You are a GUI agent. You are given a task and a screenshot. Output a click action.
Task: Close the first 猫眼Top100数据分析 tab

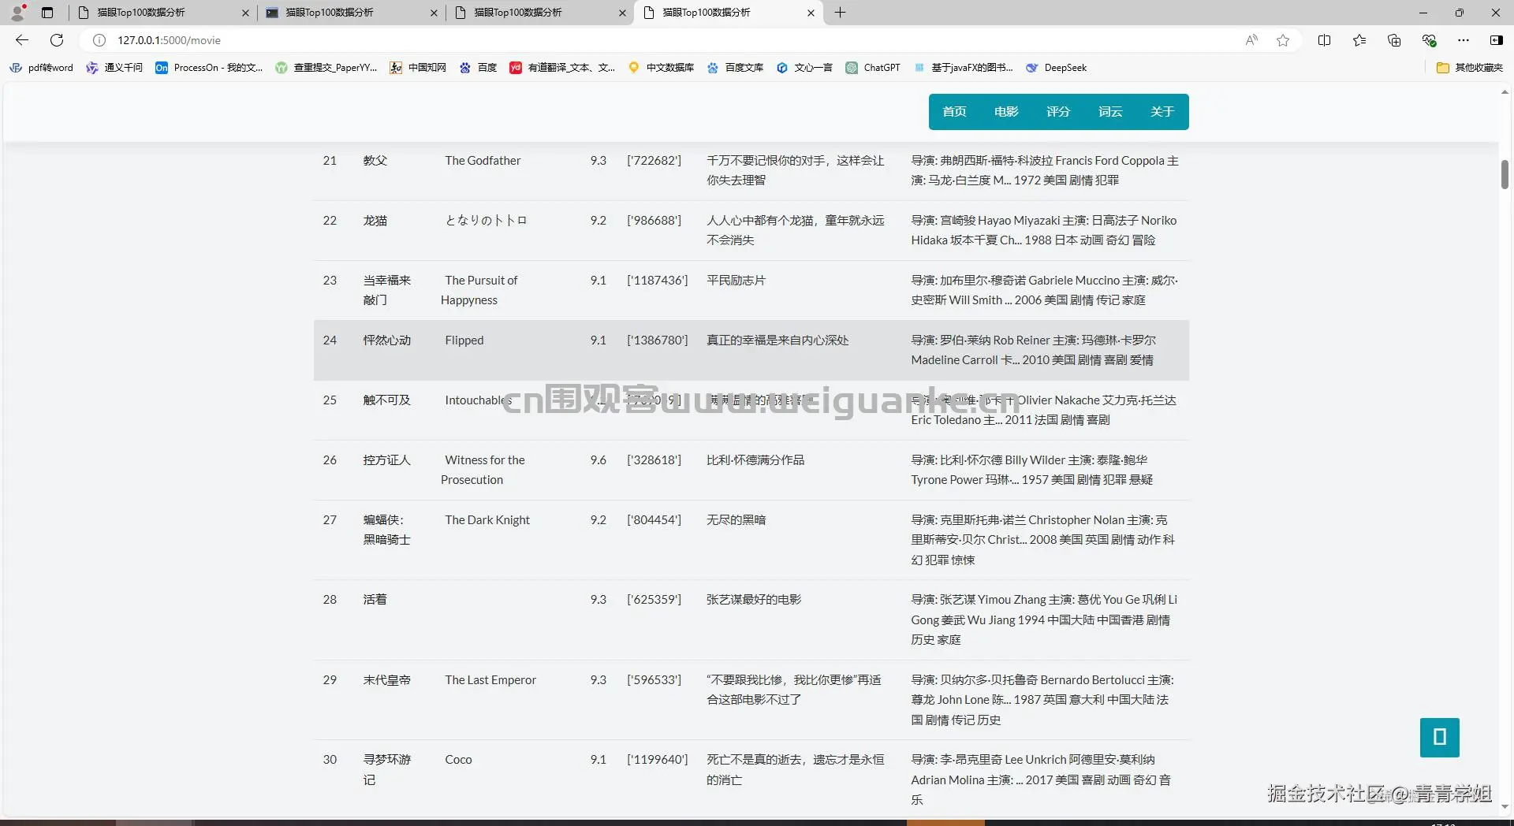[x=245, y=13]
